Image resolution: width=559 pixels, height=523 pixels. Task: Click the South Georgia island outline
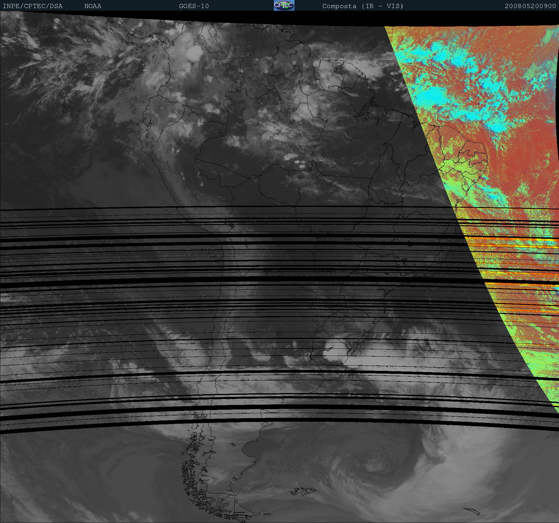click(472, 511)
